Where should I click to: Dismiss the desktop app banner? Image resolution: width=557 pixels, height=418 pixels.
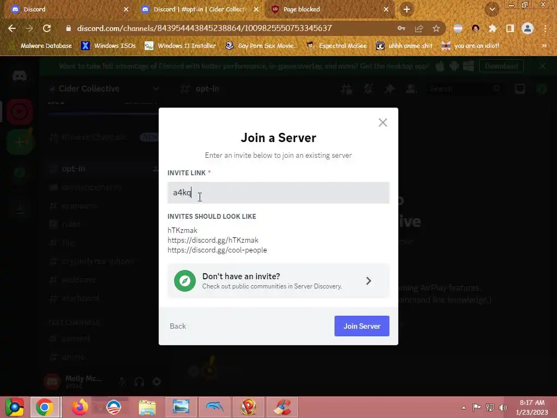[542, 66]
